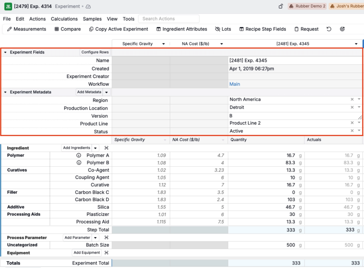Open the Main workflow link
Image resolution: width=364 pixels, height=268 pixels.
click(x=235, y=84)
